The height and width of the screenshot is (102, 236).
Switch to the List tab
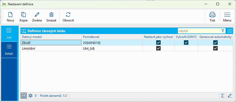pos(9,33)
